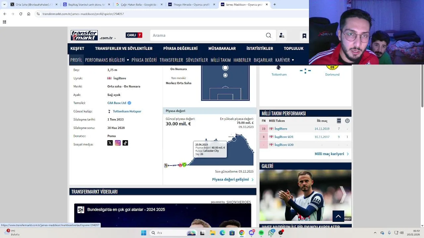Show hidden system tray icons
This screenshot has width=424, height=238.
375,233
